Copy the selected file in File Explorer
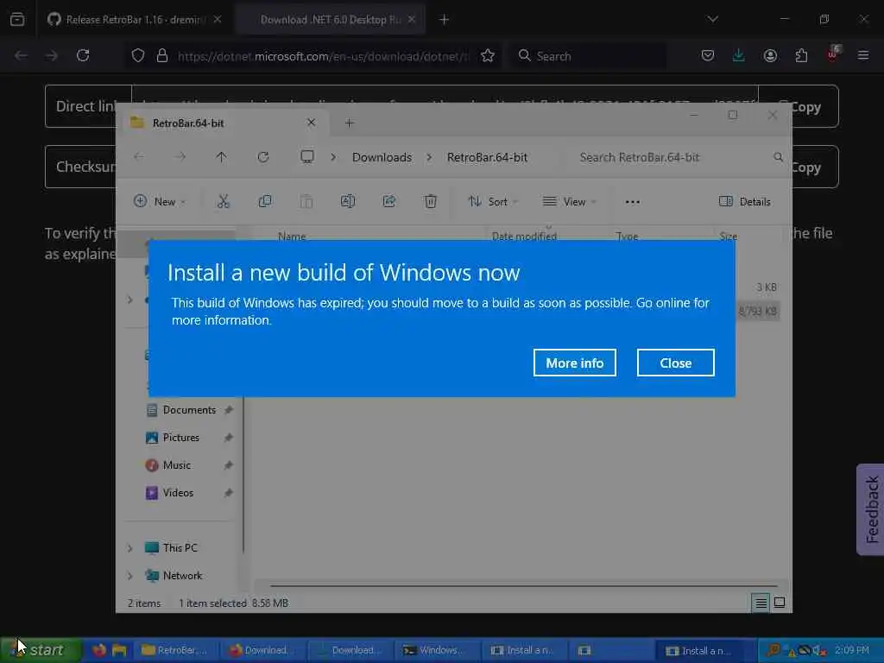 click(x=265, y=201)
